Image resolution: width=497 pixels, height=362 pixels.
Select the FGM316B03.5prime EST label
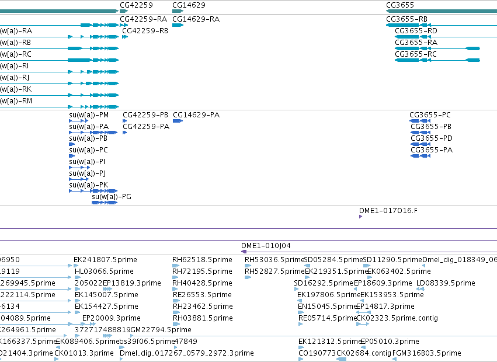427,353
